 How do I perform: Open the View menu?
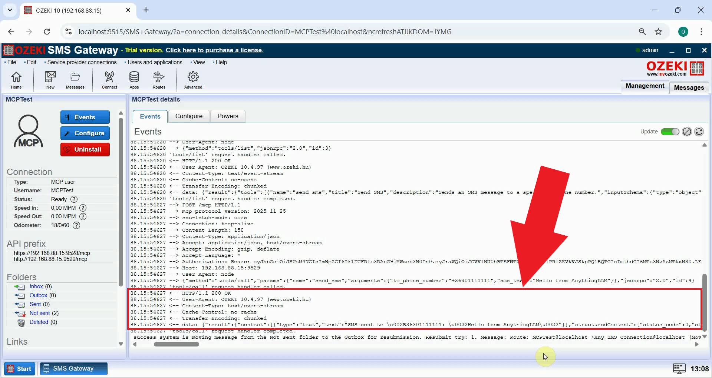(199, 62)
